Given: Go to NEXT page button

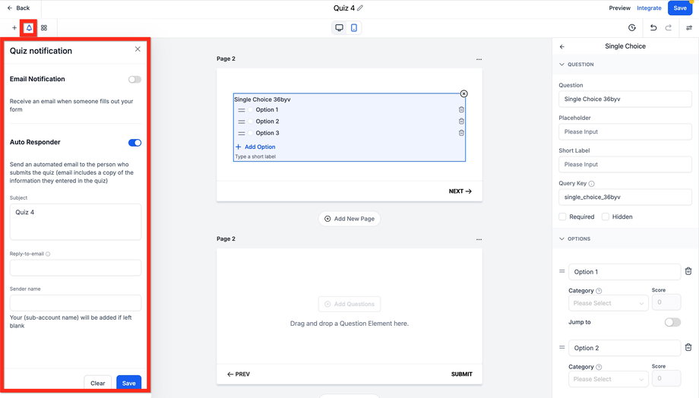Looking at the screenshot, I should pyautogui.click(x=460, y=191).
